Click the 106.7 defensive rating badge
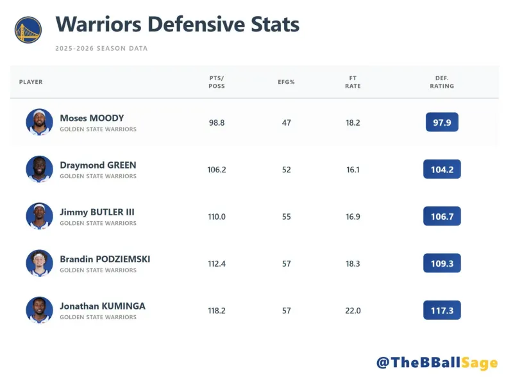This screenshot has height=380, width=513. [x=442, y=217]
